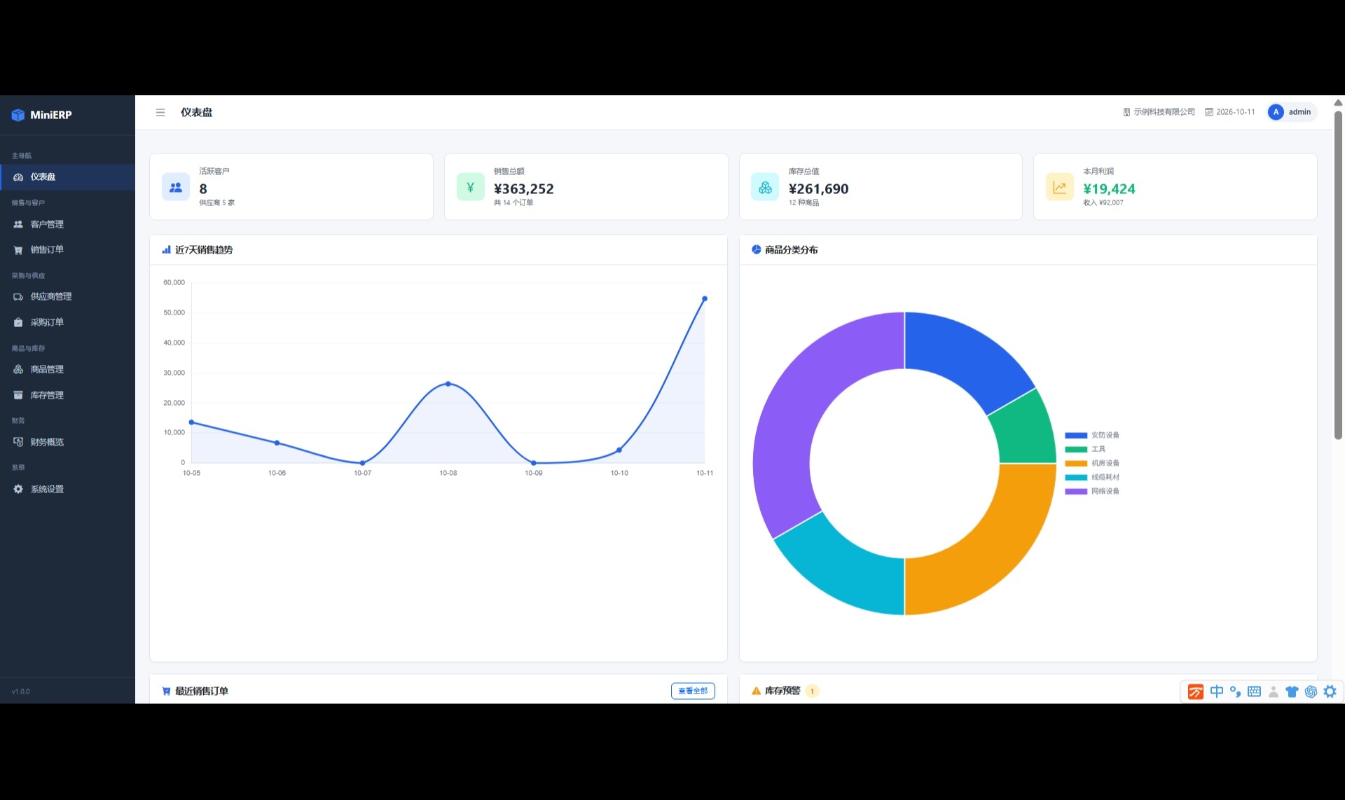Viewport: 1345px width, 800px height.
Task: Click the MiniERP cube logo
Action: coord(18,115)
